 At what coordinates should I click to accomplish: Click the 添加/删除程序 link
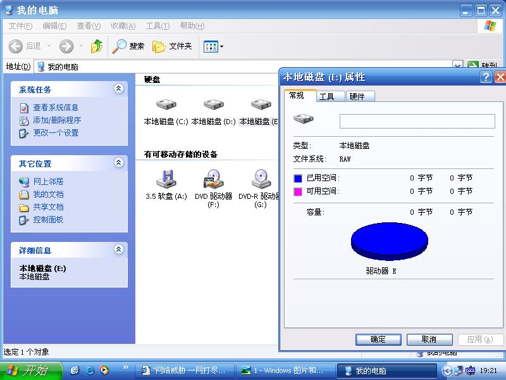(x=57, y=120)
